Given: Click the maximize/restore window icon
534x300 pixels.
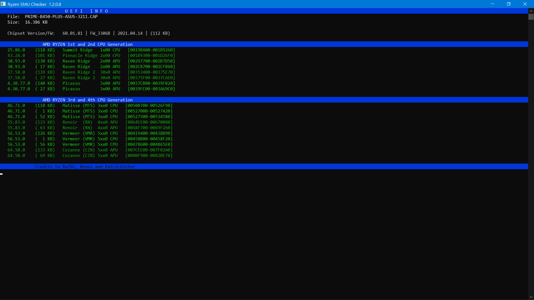Looking at the screenshot, I should point(509,4).
